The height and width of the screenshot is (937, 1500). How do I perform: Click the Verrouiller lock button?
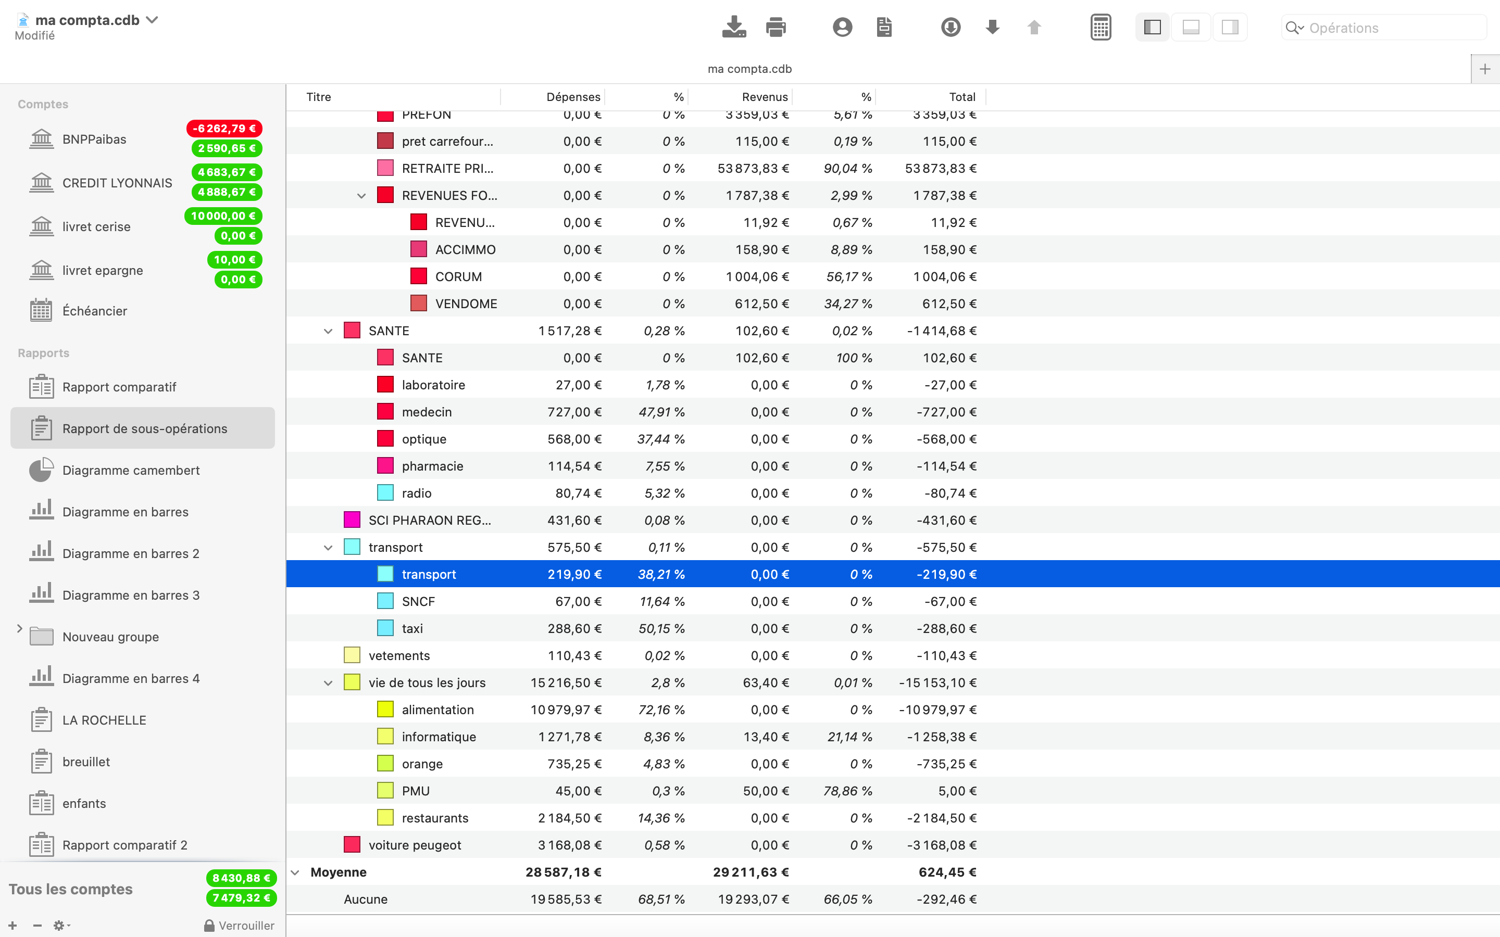(x=239, y=925)
